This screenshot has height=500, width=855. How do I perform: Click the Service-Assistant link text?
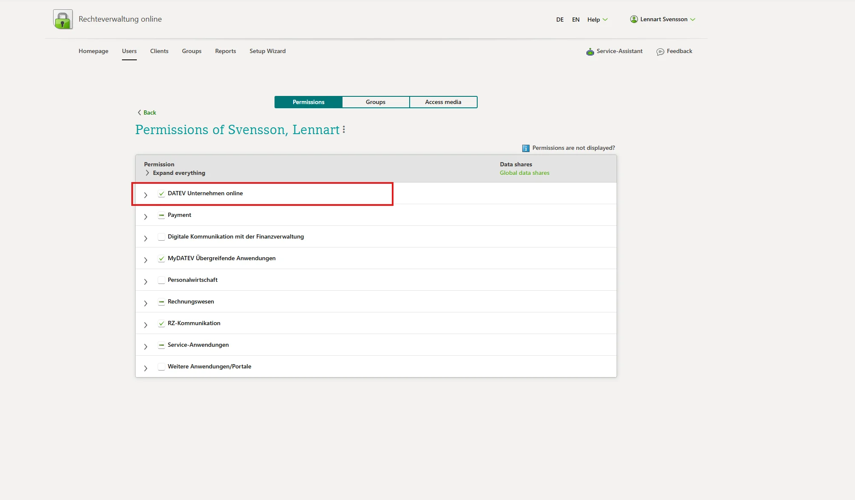(620, 51)
